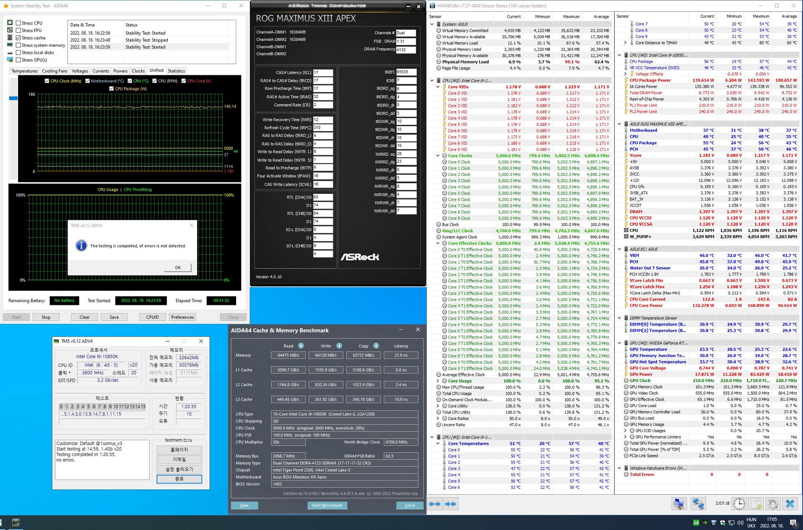Enable Stress local disks checkbox
This screenshot has width=803, height=530.
(x=18, y=52)
